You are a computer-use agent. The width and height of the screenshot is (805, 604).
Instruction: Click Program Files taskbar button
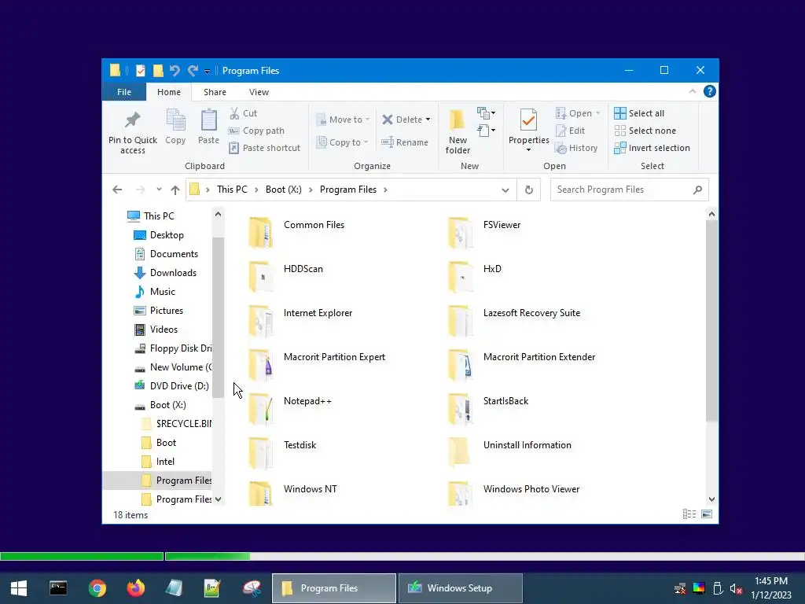[333, 588]
